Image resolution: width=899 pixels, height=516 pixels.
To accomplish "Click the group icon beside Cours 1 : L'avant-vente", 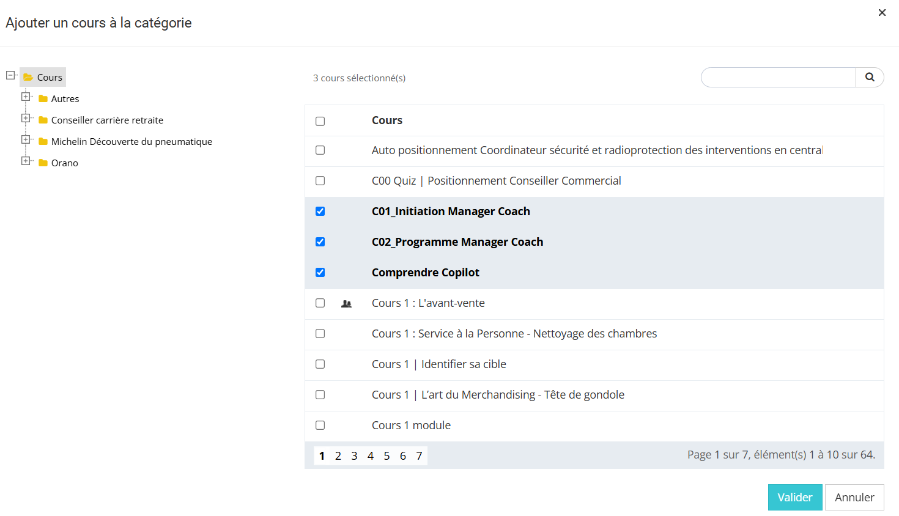I will pos(346,304).
